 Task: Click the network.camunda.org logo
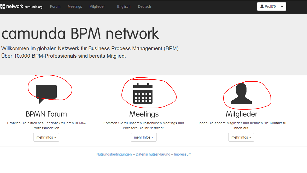pyautogui.click(x=21, y=7)
